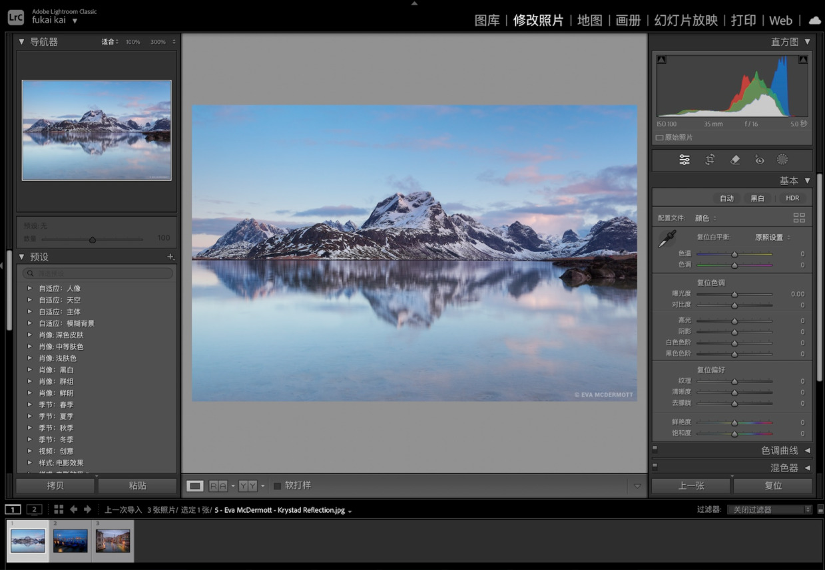Click the 拷贝 copy settings button
This screenshot has width=825, height=570.
tap(56, 486)
